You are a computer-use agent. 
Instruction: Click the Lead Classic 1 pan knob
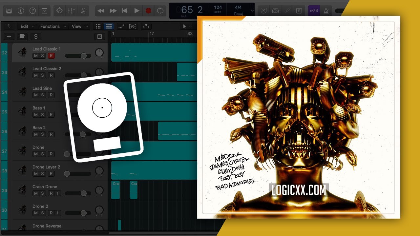click(x=99, y=53)
